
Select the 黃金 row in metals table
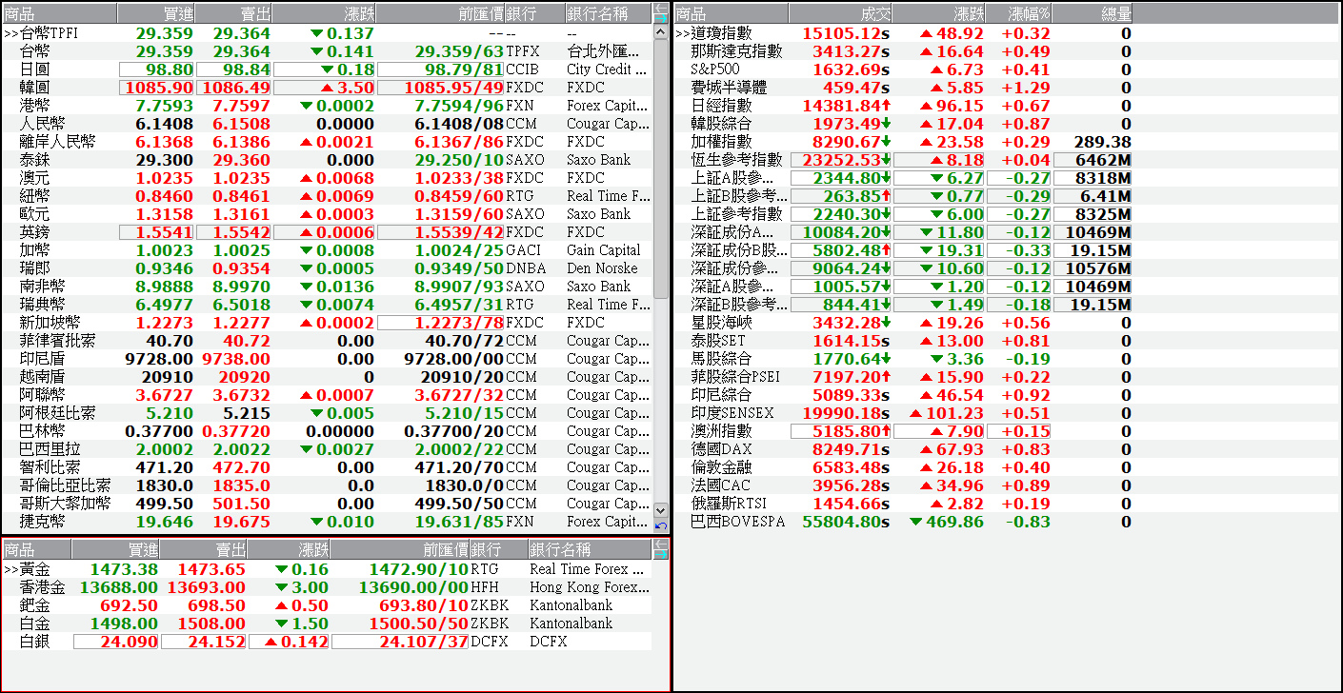[x=327, y=569]
